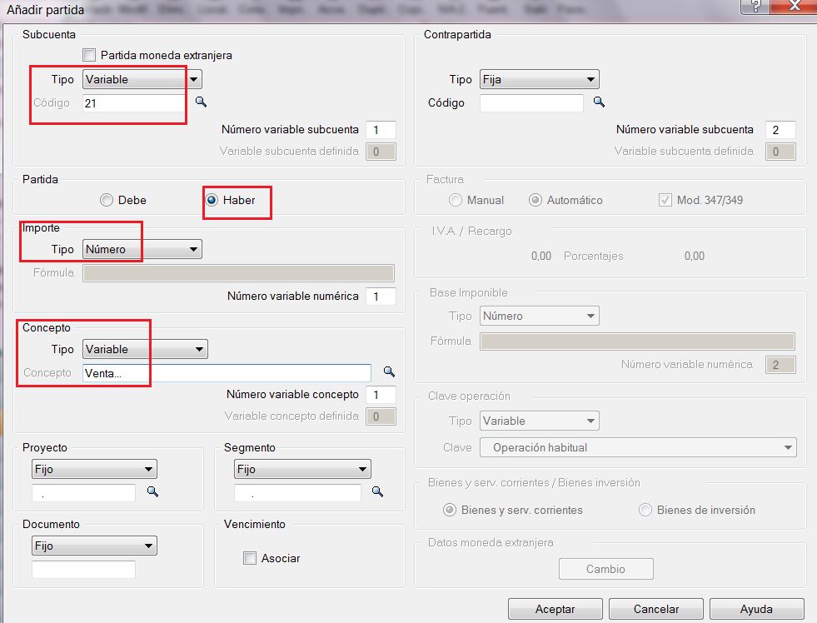
Task: Open the Subcuenta Tipo dropdown
Action: tap(142, 80)
